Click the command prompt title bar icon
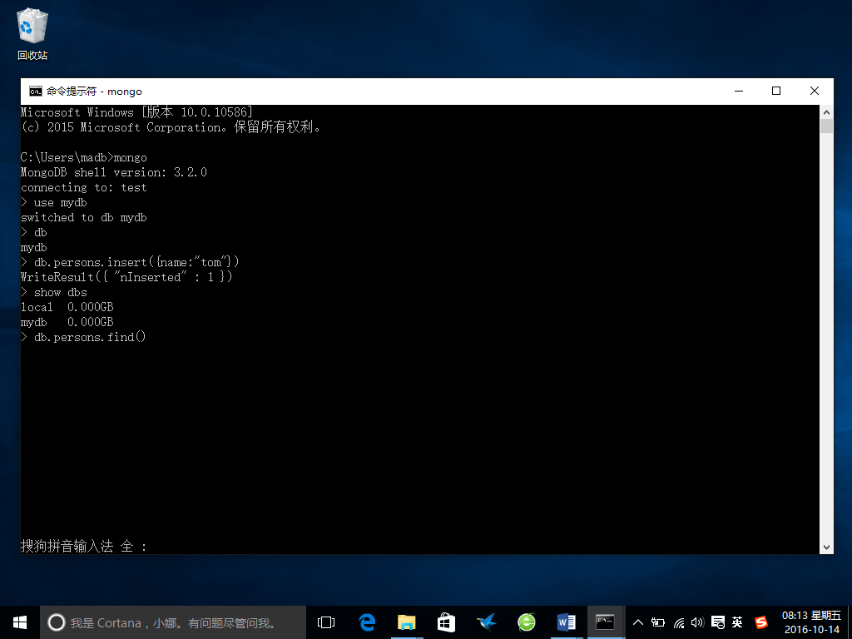The image size is (852, 639). [36, 92]
